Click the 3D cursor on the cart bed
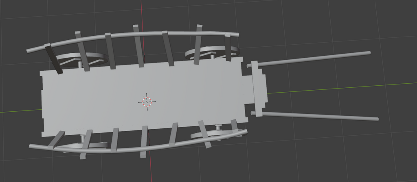The height and width of the screenshot is (182, 417). pyautogui.click(x=147, y=101)
